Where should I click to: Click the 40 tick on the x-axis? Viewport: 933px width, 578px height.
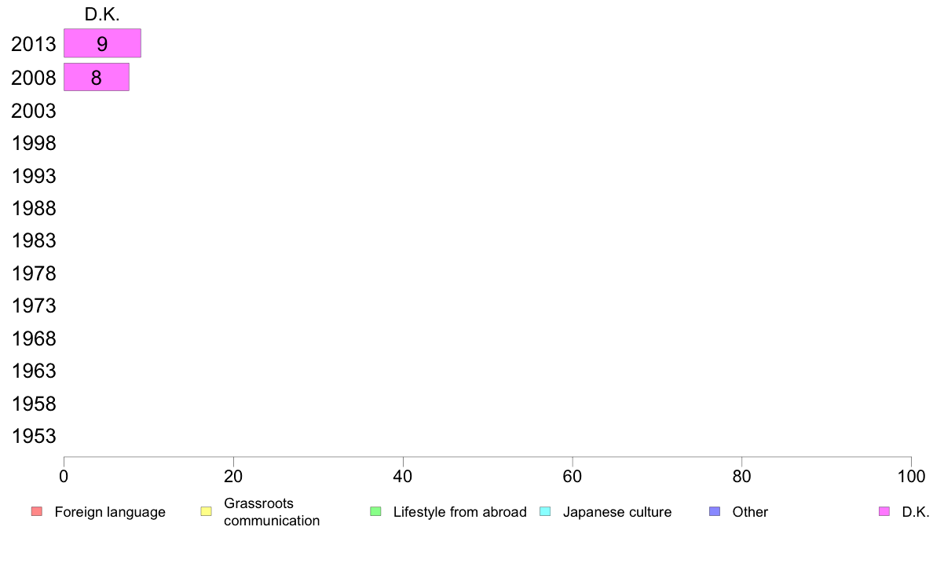click(x=403, y=476)
